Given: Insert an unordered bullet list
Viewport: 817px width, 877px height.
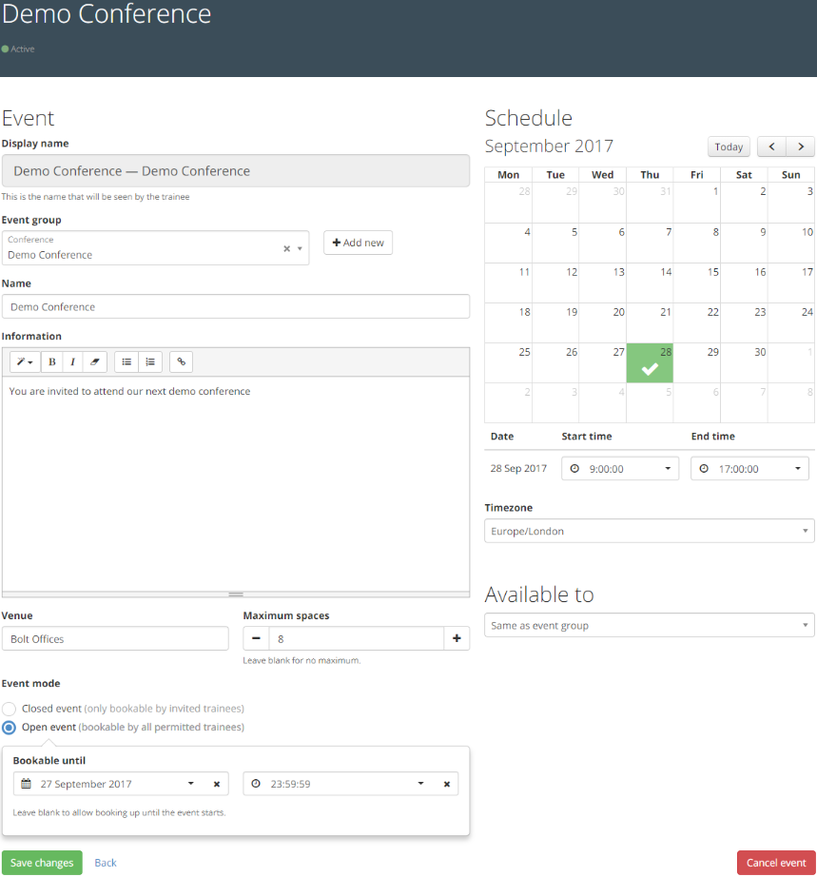Looking at the screenshot, I should click(126, 361).
